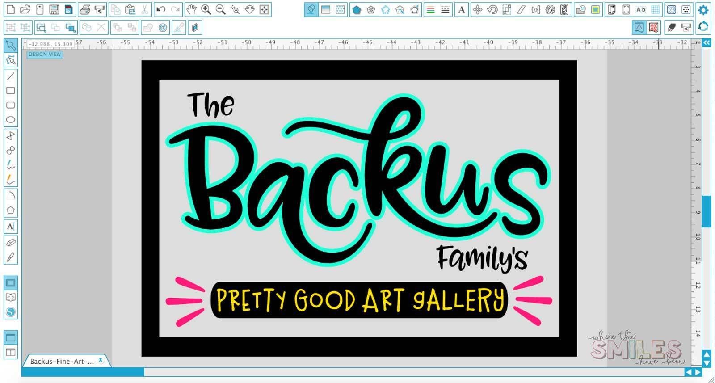Select the Arc tool
Viewport: 715px width, 383px height.
11,195
